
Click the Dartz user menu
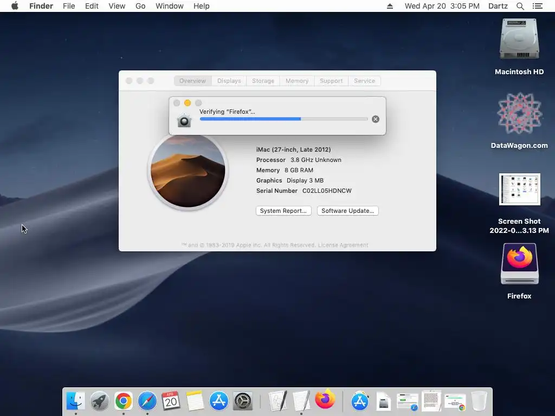click(498, 6)
